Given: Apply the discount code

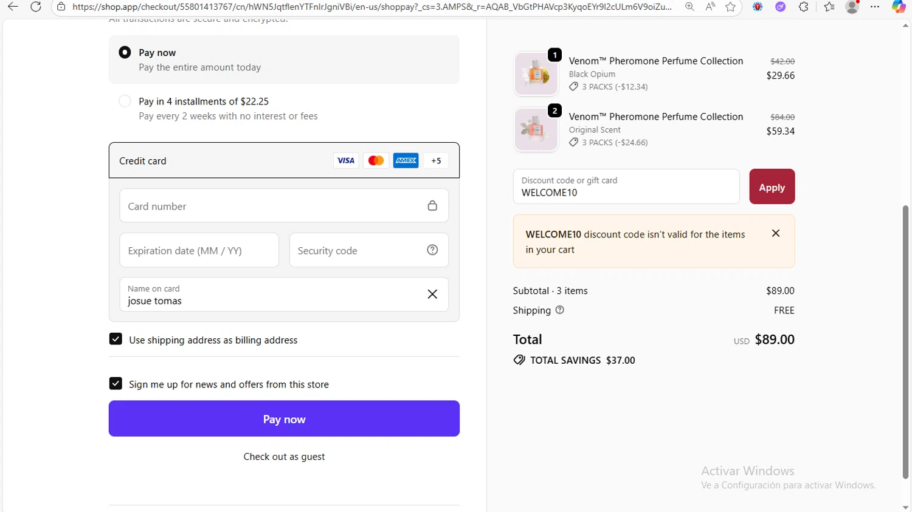Looking at the screenshot, I should click(x=772, y=186).
